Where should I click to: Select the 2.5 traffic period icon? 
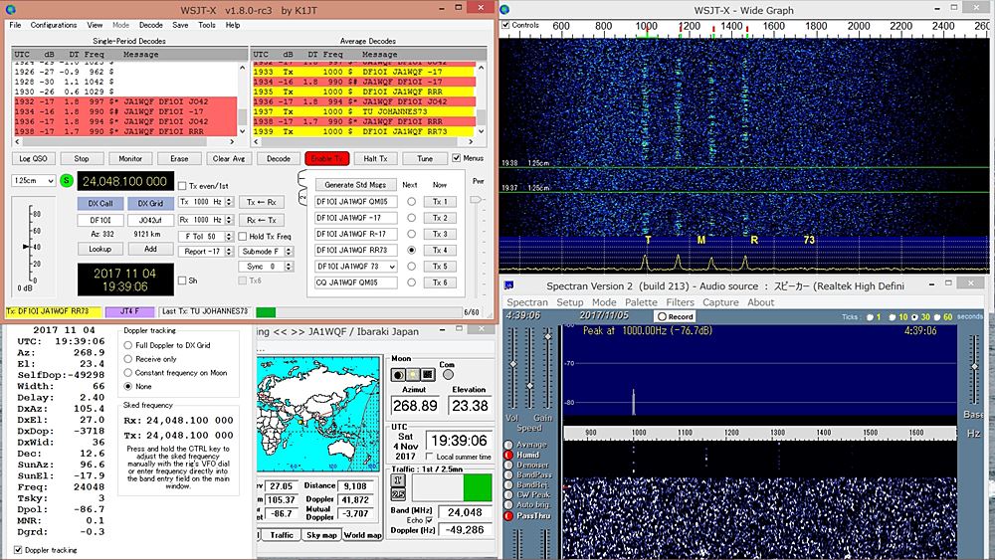tap(398, 494)
